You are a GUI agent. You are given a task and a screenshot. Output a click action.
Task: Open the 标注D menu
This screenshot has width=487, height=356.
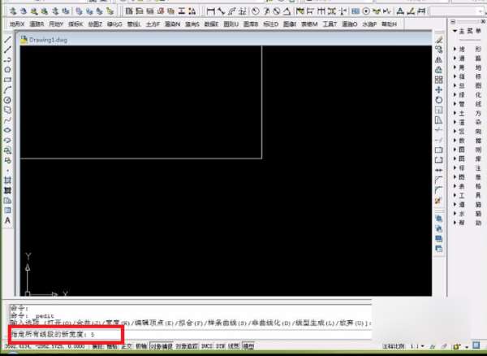270,24
